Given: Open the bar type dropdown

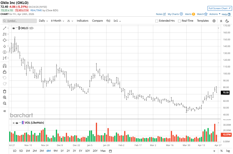Looking at the screenshot, I should tap(70, 21).
